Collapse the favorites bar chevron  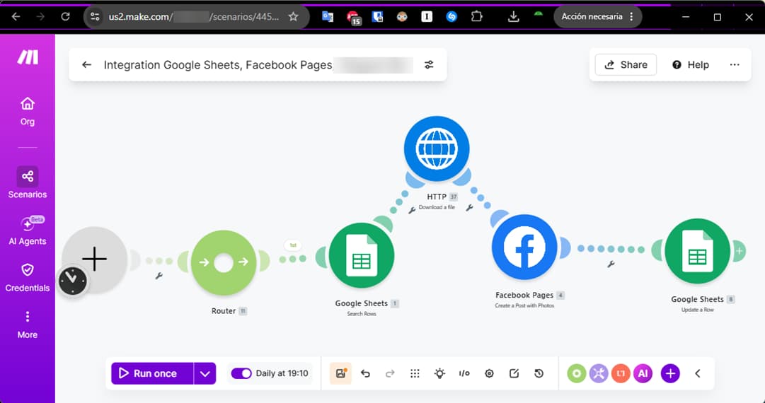(698, 374)
